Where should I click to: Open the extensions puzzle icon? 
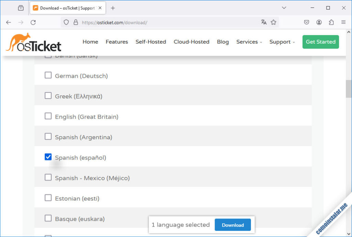[x=331, y=22]
